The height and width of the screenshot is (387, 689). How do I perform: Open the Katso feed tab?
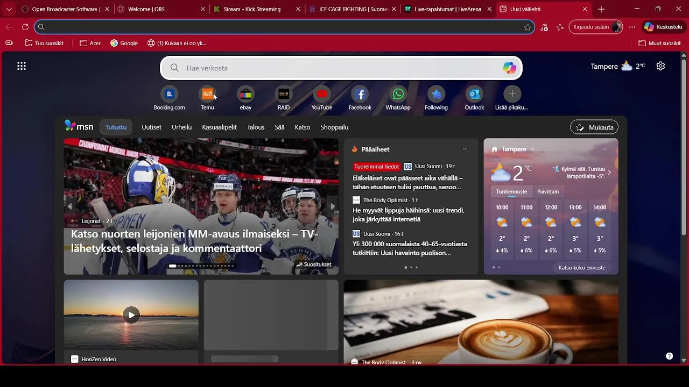click(303, 127)
